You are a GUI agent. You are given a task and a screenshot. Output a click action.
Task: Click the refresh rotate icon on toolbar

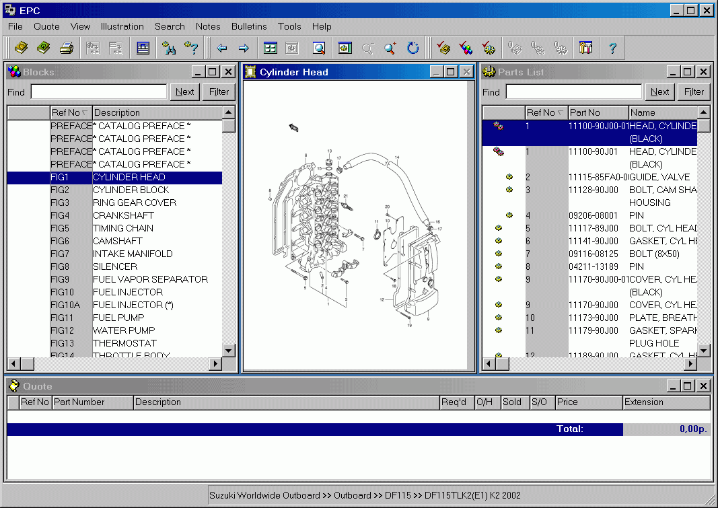(x=412, y=48)
